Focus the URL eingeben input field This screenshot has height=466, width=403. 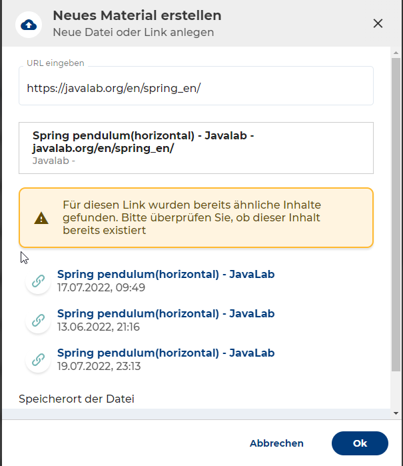click(x=196, y=88)
